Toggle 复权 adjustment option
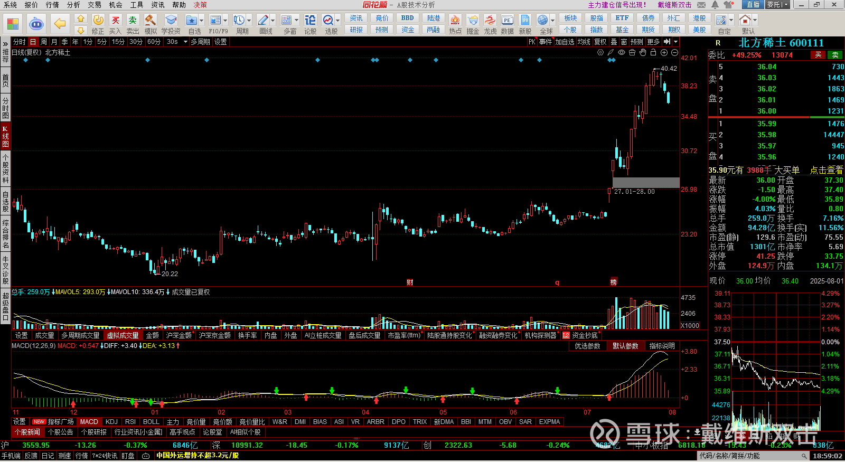This screenshot has height=462, width=845. (600, 42)
